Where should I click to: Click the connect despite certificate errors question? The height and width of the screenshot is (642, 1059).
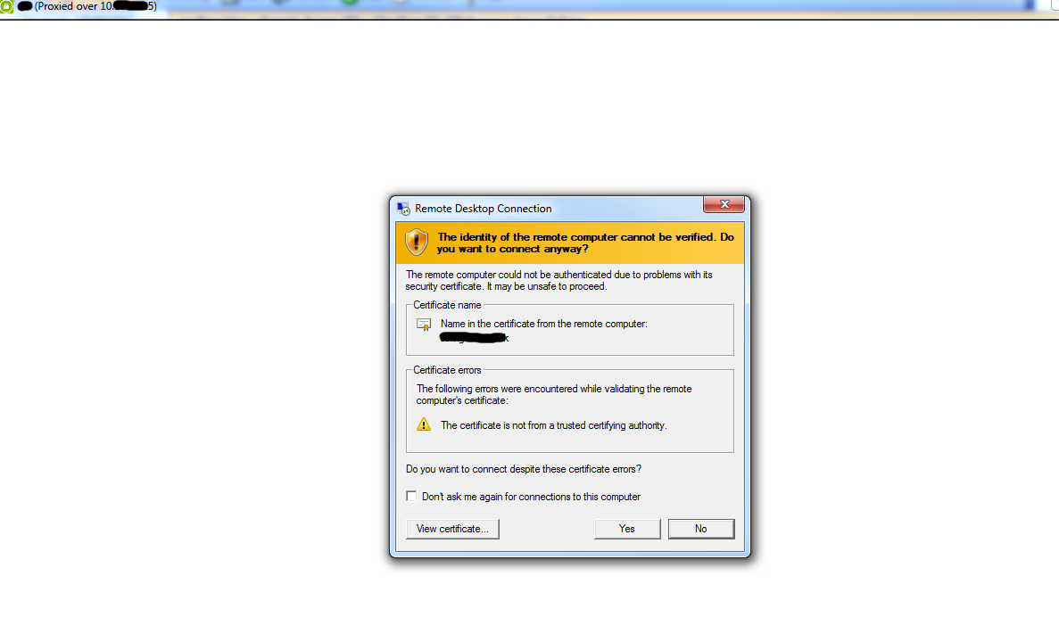(x=524, y=469)
